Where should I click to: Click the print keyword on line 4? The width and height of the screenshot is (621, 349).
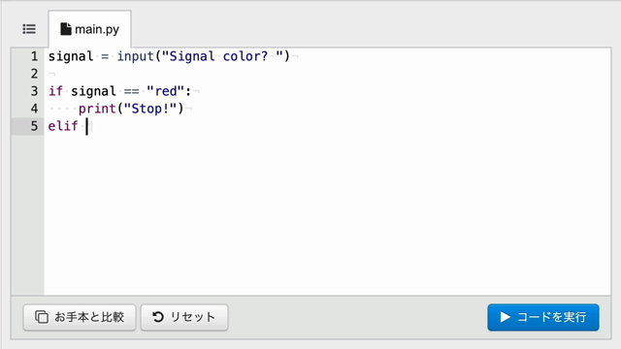(97, 109)
